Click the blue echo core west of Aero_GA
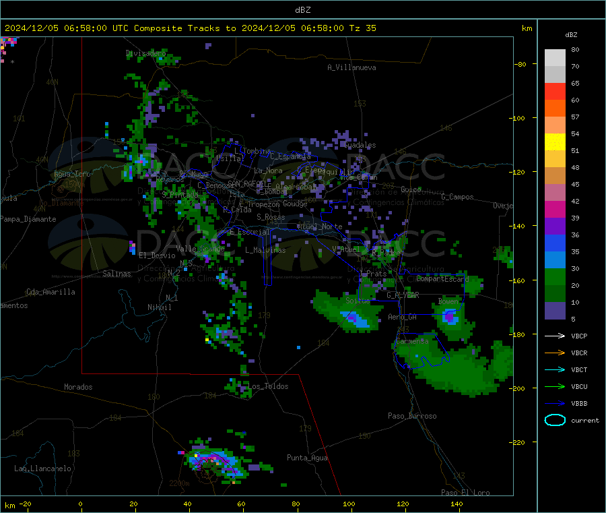This screenshot has height=513, width=606. click(356, 320)
